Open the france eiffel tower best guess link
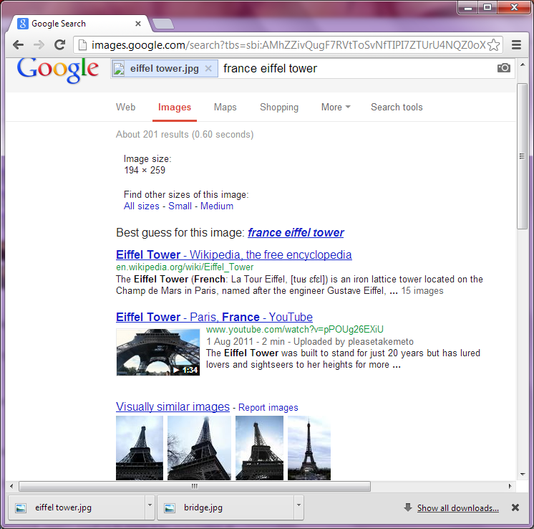This screenshot has height=529, width=534. [x=296, y=233]
